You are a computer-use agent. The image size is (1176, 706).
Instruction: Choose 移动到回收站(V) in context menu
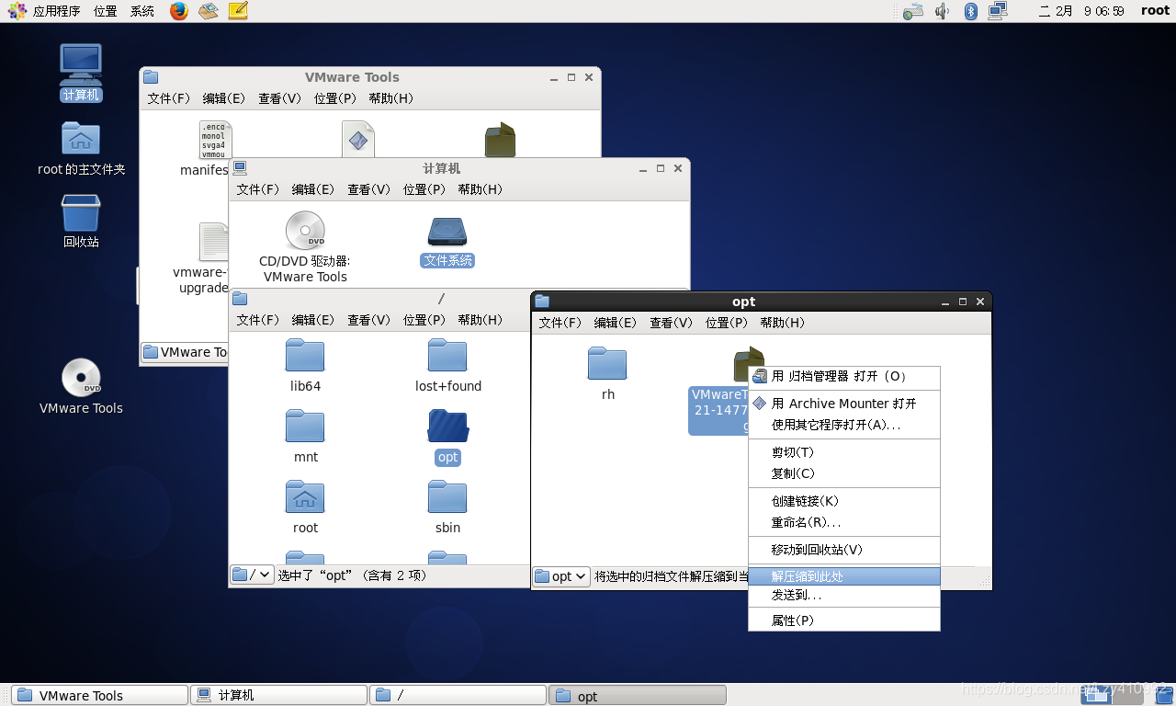pos(843,550)
